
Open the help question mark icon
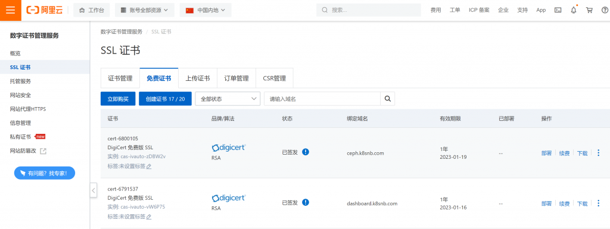point(605,10)
